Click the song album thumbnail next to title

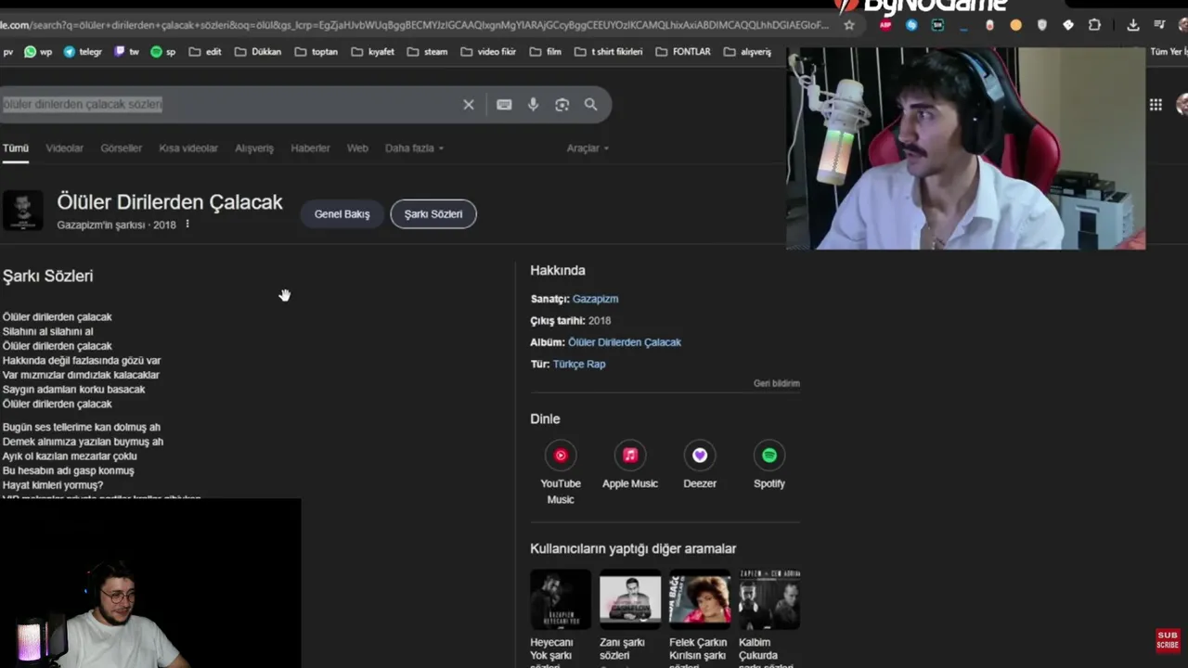(22, 211)
